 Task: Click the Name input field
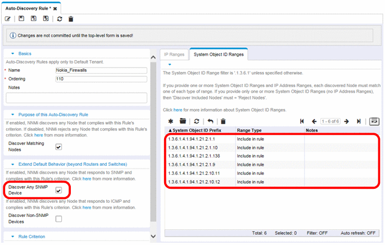[101, 70]
